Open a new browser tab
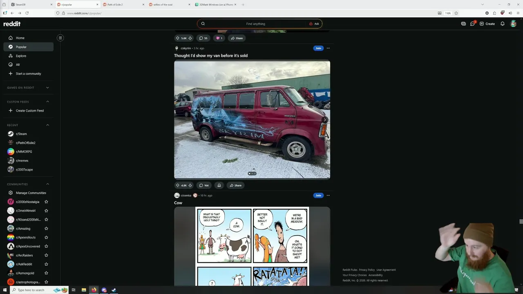Viewport: 523px width, 294px height. pyautogui.click(x=243, y=4)
